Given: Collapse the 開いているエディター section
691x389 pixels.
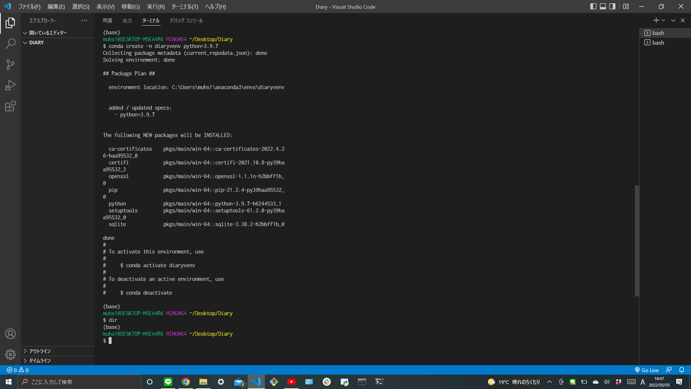Looking at the screenshot, I should [58, 33].
